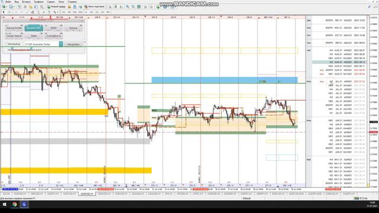379x213 pixels.
Task: Open the 21 SEP Australian Dollar contract dropdown
Action: (60, 44)
